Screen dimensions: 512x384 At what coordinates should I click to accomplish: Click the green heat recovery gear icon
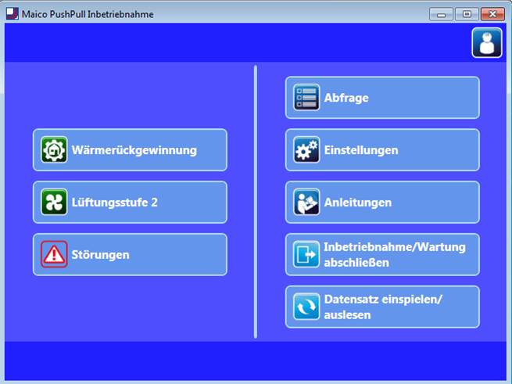54,149
